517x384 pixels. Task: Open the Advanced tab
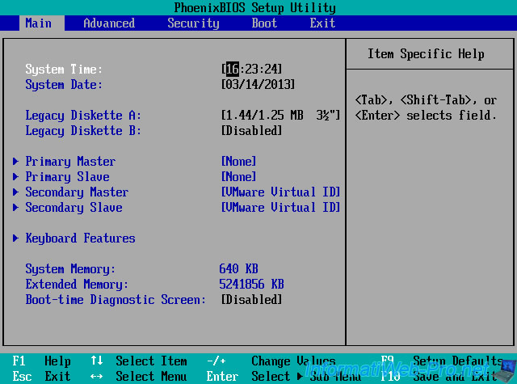click(x=109, y=23)
